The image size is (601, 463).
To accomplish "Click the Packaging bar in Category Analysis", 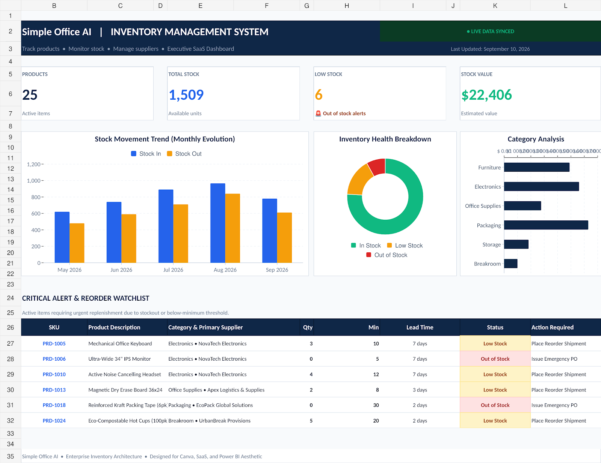I will tap(546, 225).
